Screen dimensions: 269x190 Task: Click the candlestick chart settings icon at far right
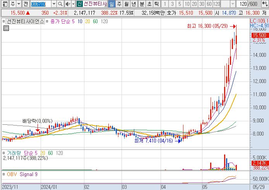(264, 4)
